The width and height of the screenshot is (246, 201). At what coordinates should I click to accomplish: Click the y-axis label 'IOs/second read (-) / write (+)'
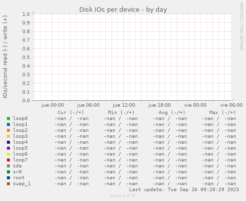coord(5,57)
